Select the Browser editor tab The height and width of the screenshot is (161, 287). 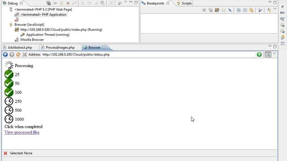tap(94, 47)
